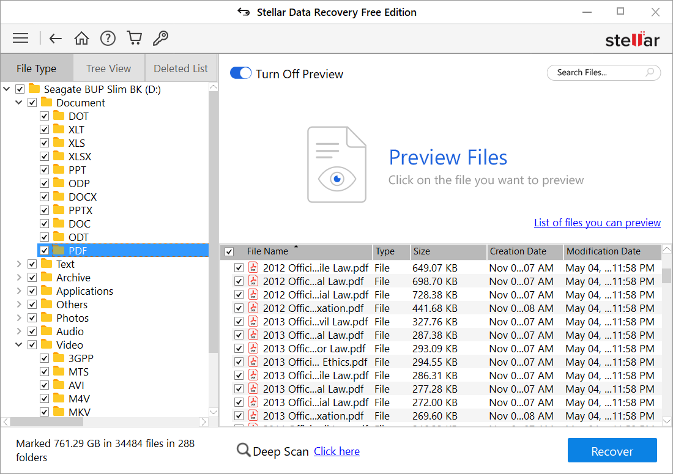Viewport: 673px width, 474px height.
Task: Open List of files you can preview link
Action: coord(597,223)
